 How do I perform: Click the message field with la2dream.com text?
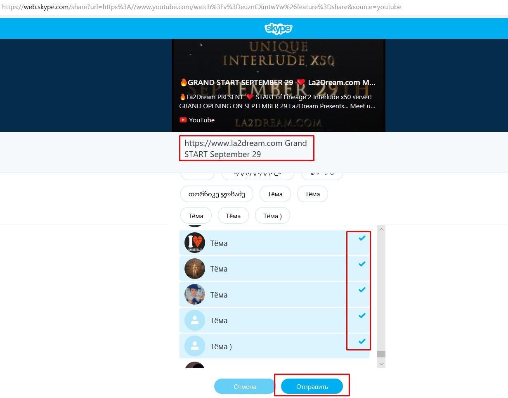click(x=247, y=149)
